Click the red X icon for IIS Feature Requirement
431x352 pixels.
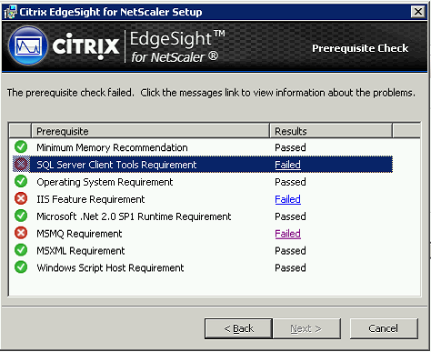coord(21,199)
